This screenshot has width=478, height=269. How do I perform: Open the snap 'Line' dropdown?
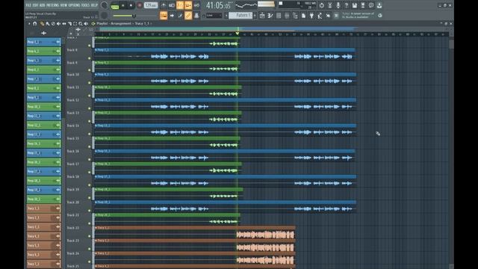point(214,15)
